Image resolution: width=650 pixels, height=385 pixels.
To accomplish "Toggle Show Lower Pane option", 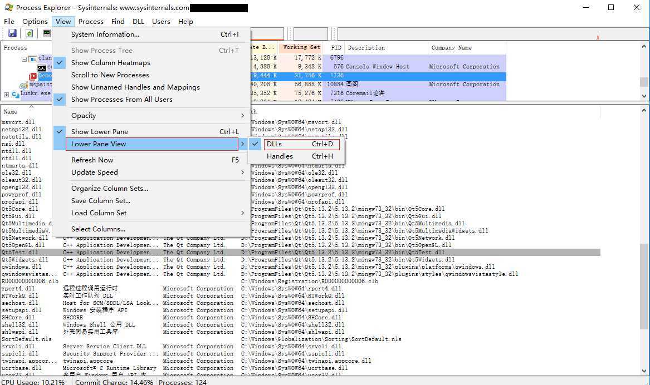I will click(x=151, y=132).
